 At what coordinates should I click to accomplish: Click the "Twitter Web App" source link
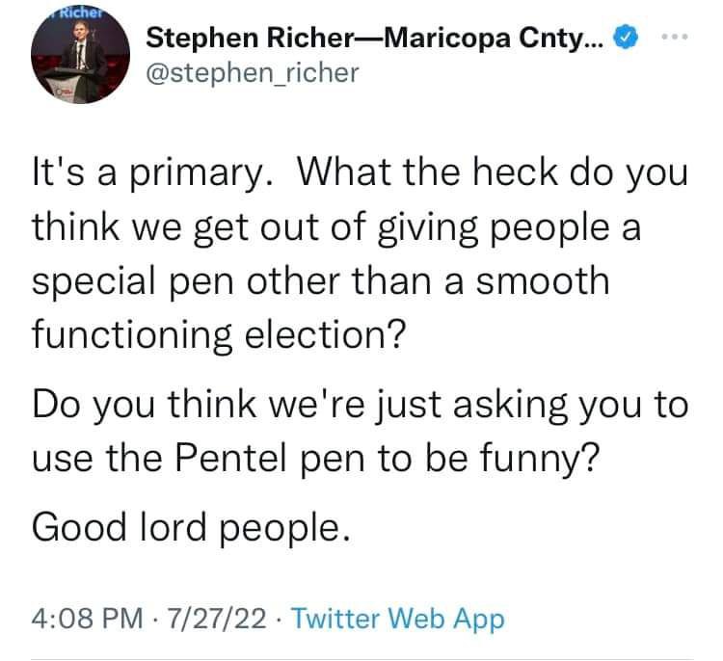(398, 619)
